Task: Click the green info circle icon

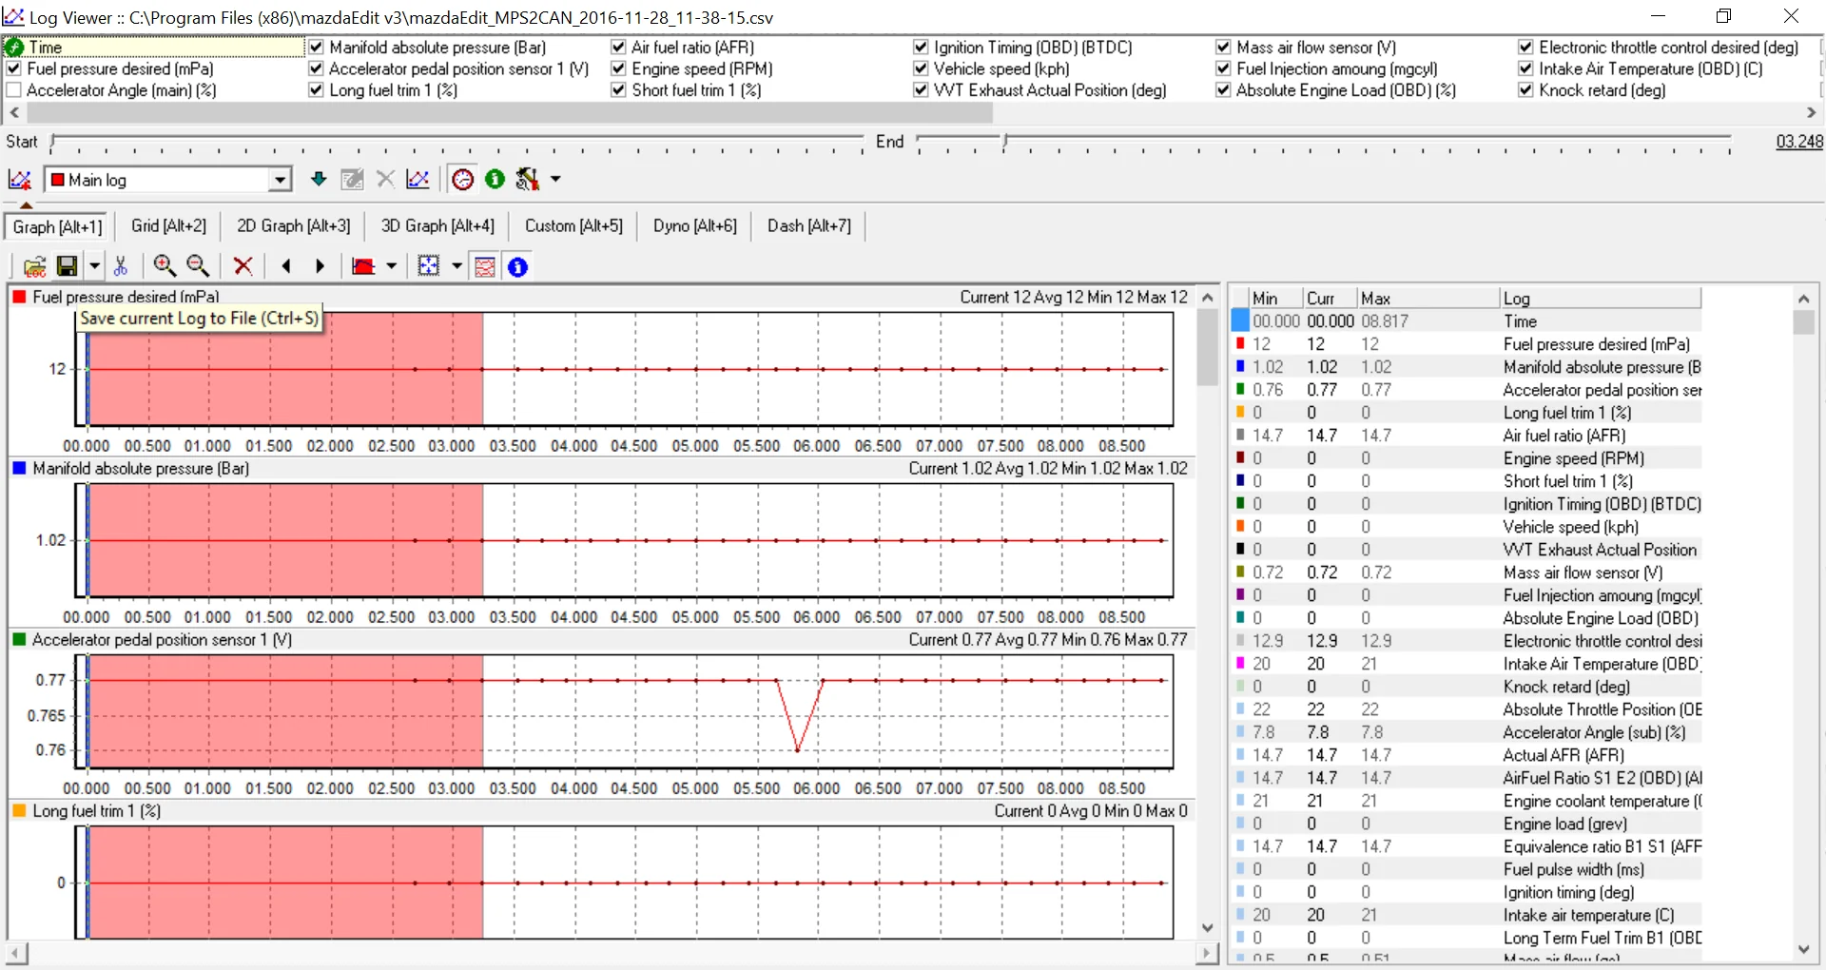Action: click(x=495, y=179)
